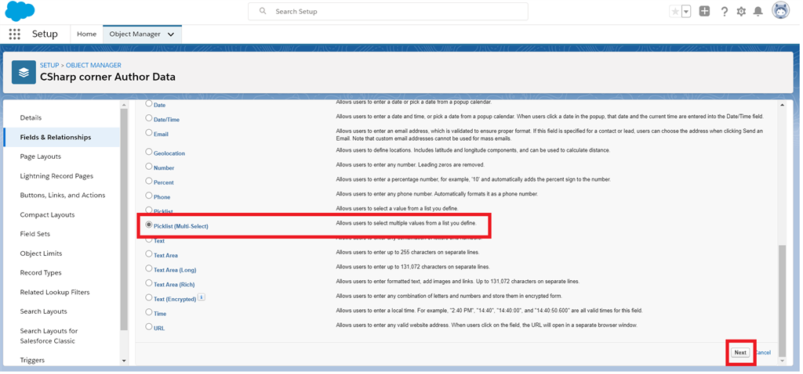Viewport: 803px width, 374px height.
Task: Select the Geolocation radio button
Action: [x=149, y=152]
